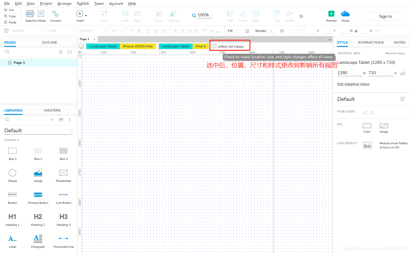Toggle the hidden eye icon in the style bar
This screenshot has width=410, height=254.
coord(377,31)
